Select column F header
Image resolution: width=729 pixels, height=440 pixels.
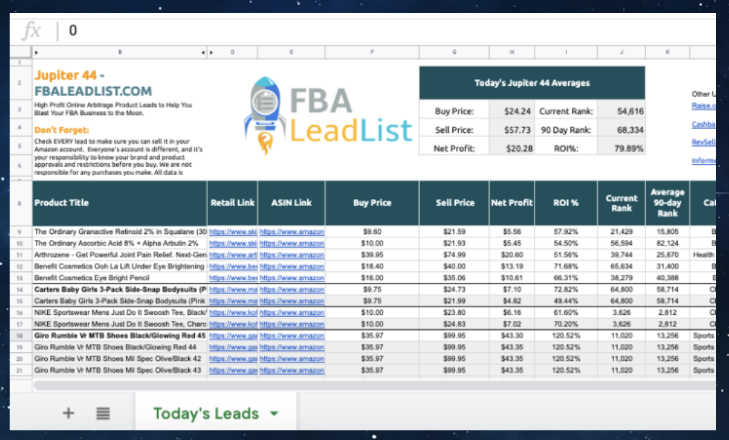click(x=372, y=52)
